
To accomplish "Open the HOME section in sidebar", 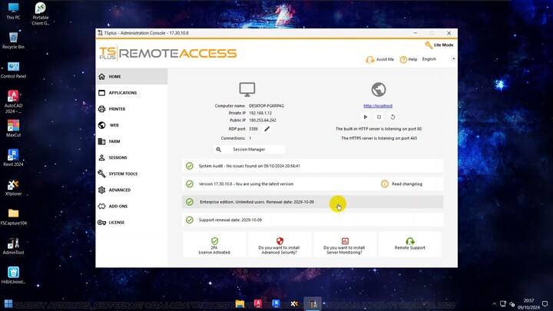I will (131, 77).
